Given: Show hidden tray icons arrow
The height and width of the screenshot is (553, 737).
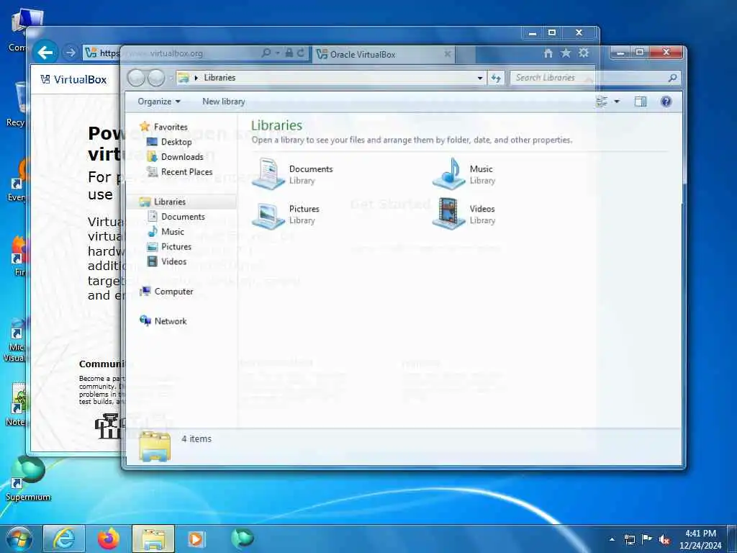Looking at the screenshot, I should pos(612,539).
